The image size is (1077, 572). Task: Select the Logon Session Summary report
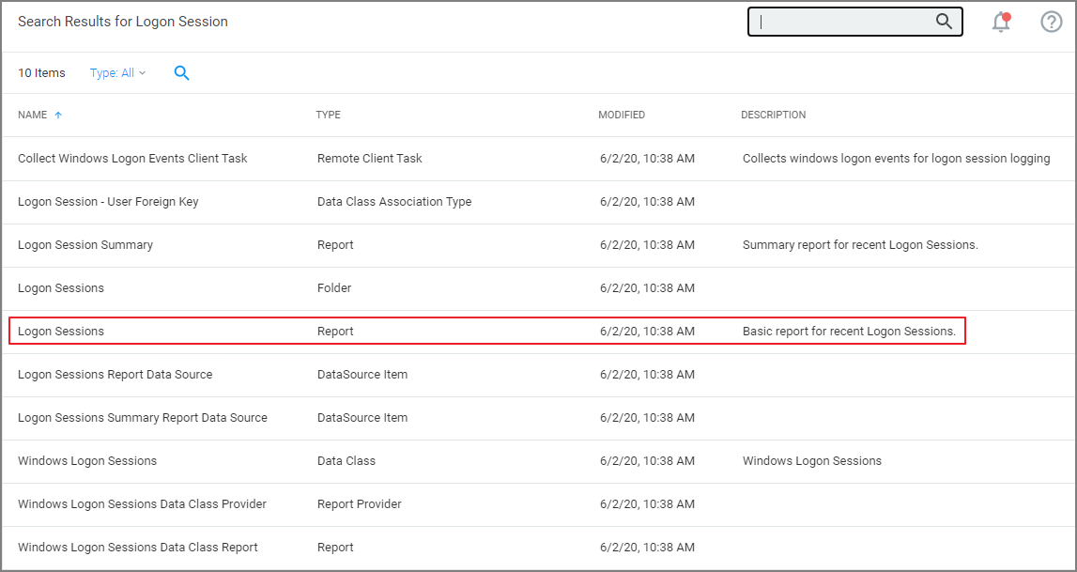pyautogui.click(x=85, y=244)
